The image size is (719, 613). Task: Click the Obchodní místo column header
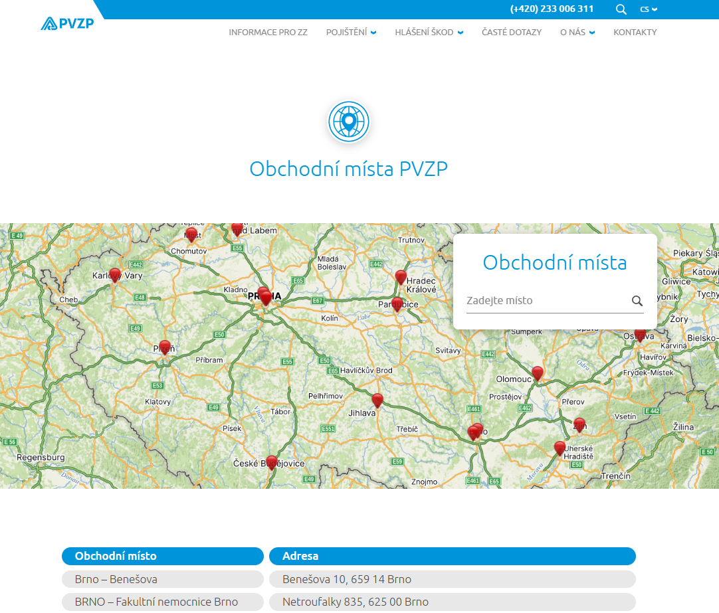pos(163,556)
